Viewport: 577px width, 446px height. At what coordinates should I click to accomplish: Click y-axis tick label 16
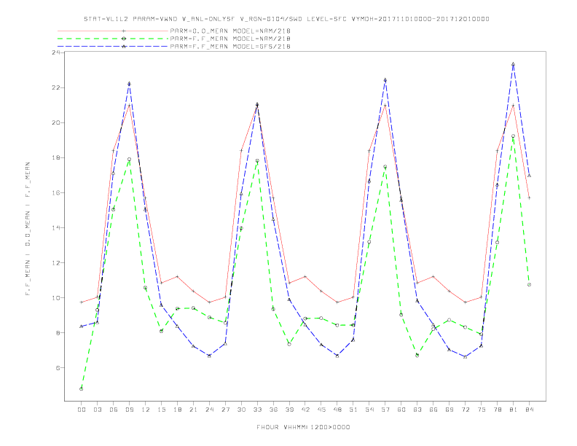(x=56, y=193)
